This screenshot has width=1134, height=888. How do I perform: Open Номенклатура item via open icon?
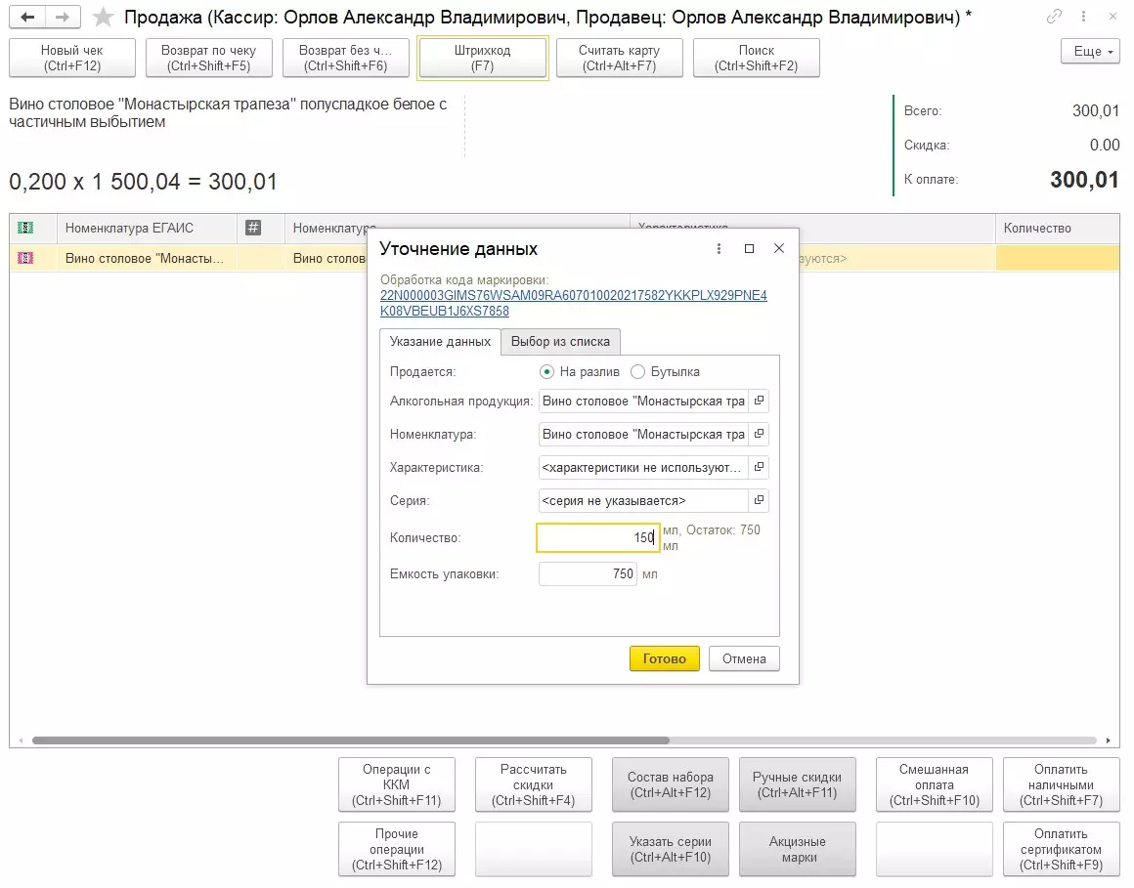click(x=759, y=434)
